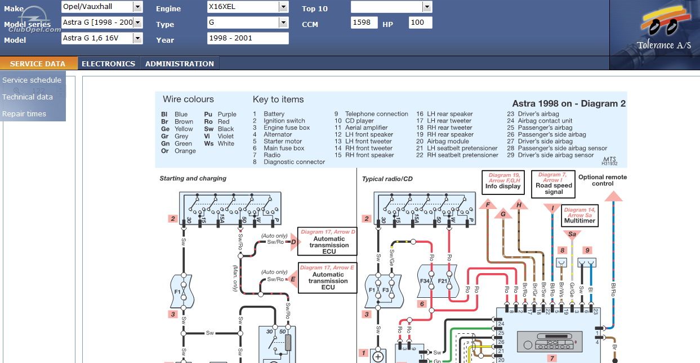
Task: Click key item 'Engine fuse box'
Action: [x=287, y=128]
